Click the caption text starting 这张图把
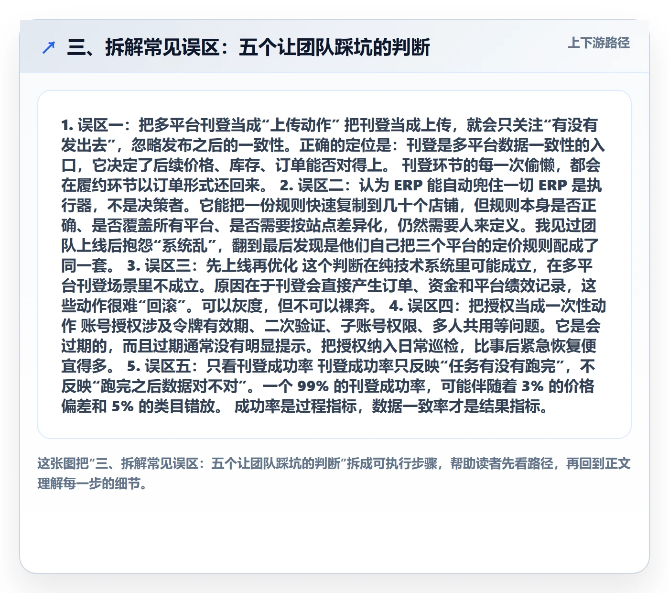 [334, 473]
